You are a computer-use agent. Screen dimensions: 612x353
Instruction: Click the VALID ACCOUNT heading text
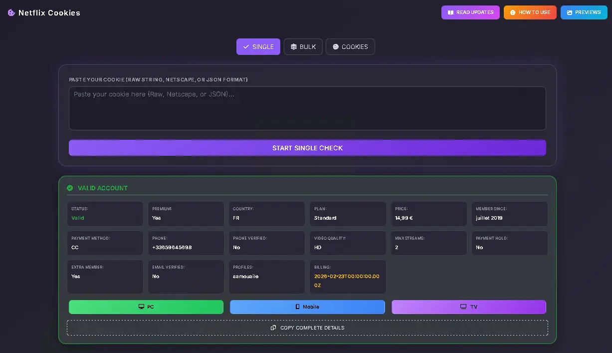(x=103, y=188)
